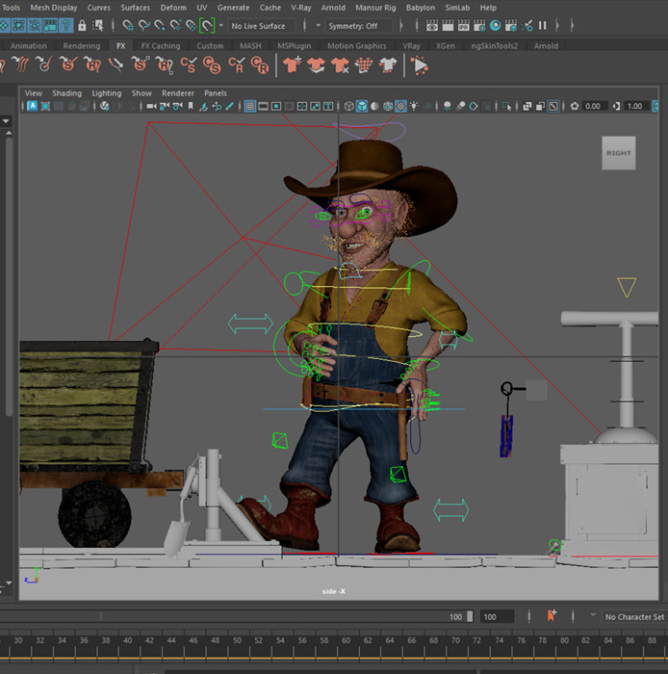Screen dimensions: 668x674
Task: Toggle use all lights bulb icon
Action: (x=414, y=106)
